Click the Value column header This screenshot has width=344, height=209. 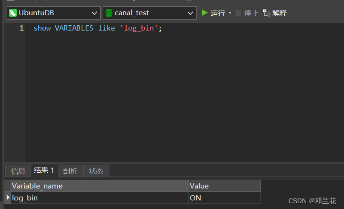pos(225,186)
